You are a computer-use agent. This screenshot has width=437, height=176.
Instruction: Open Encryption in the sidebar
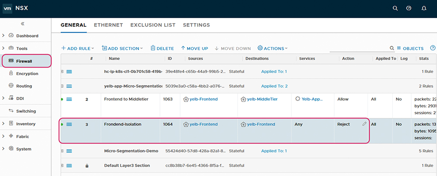(x=27, y=73)
